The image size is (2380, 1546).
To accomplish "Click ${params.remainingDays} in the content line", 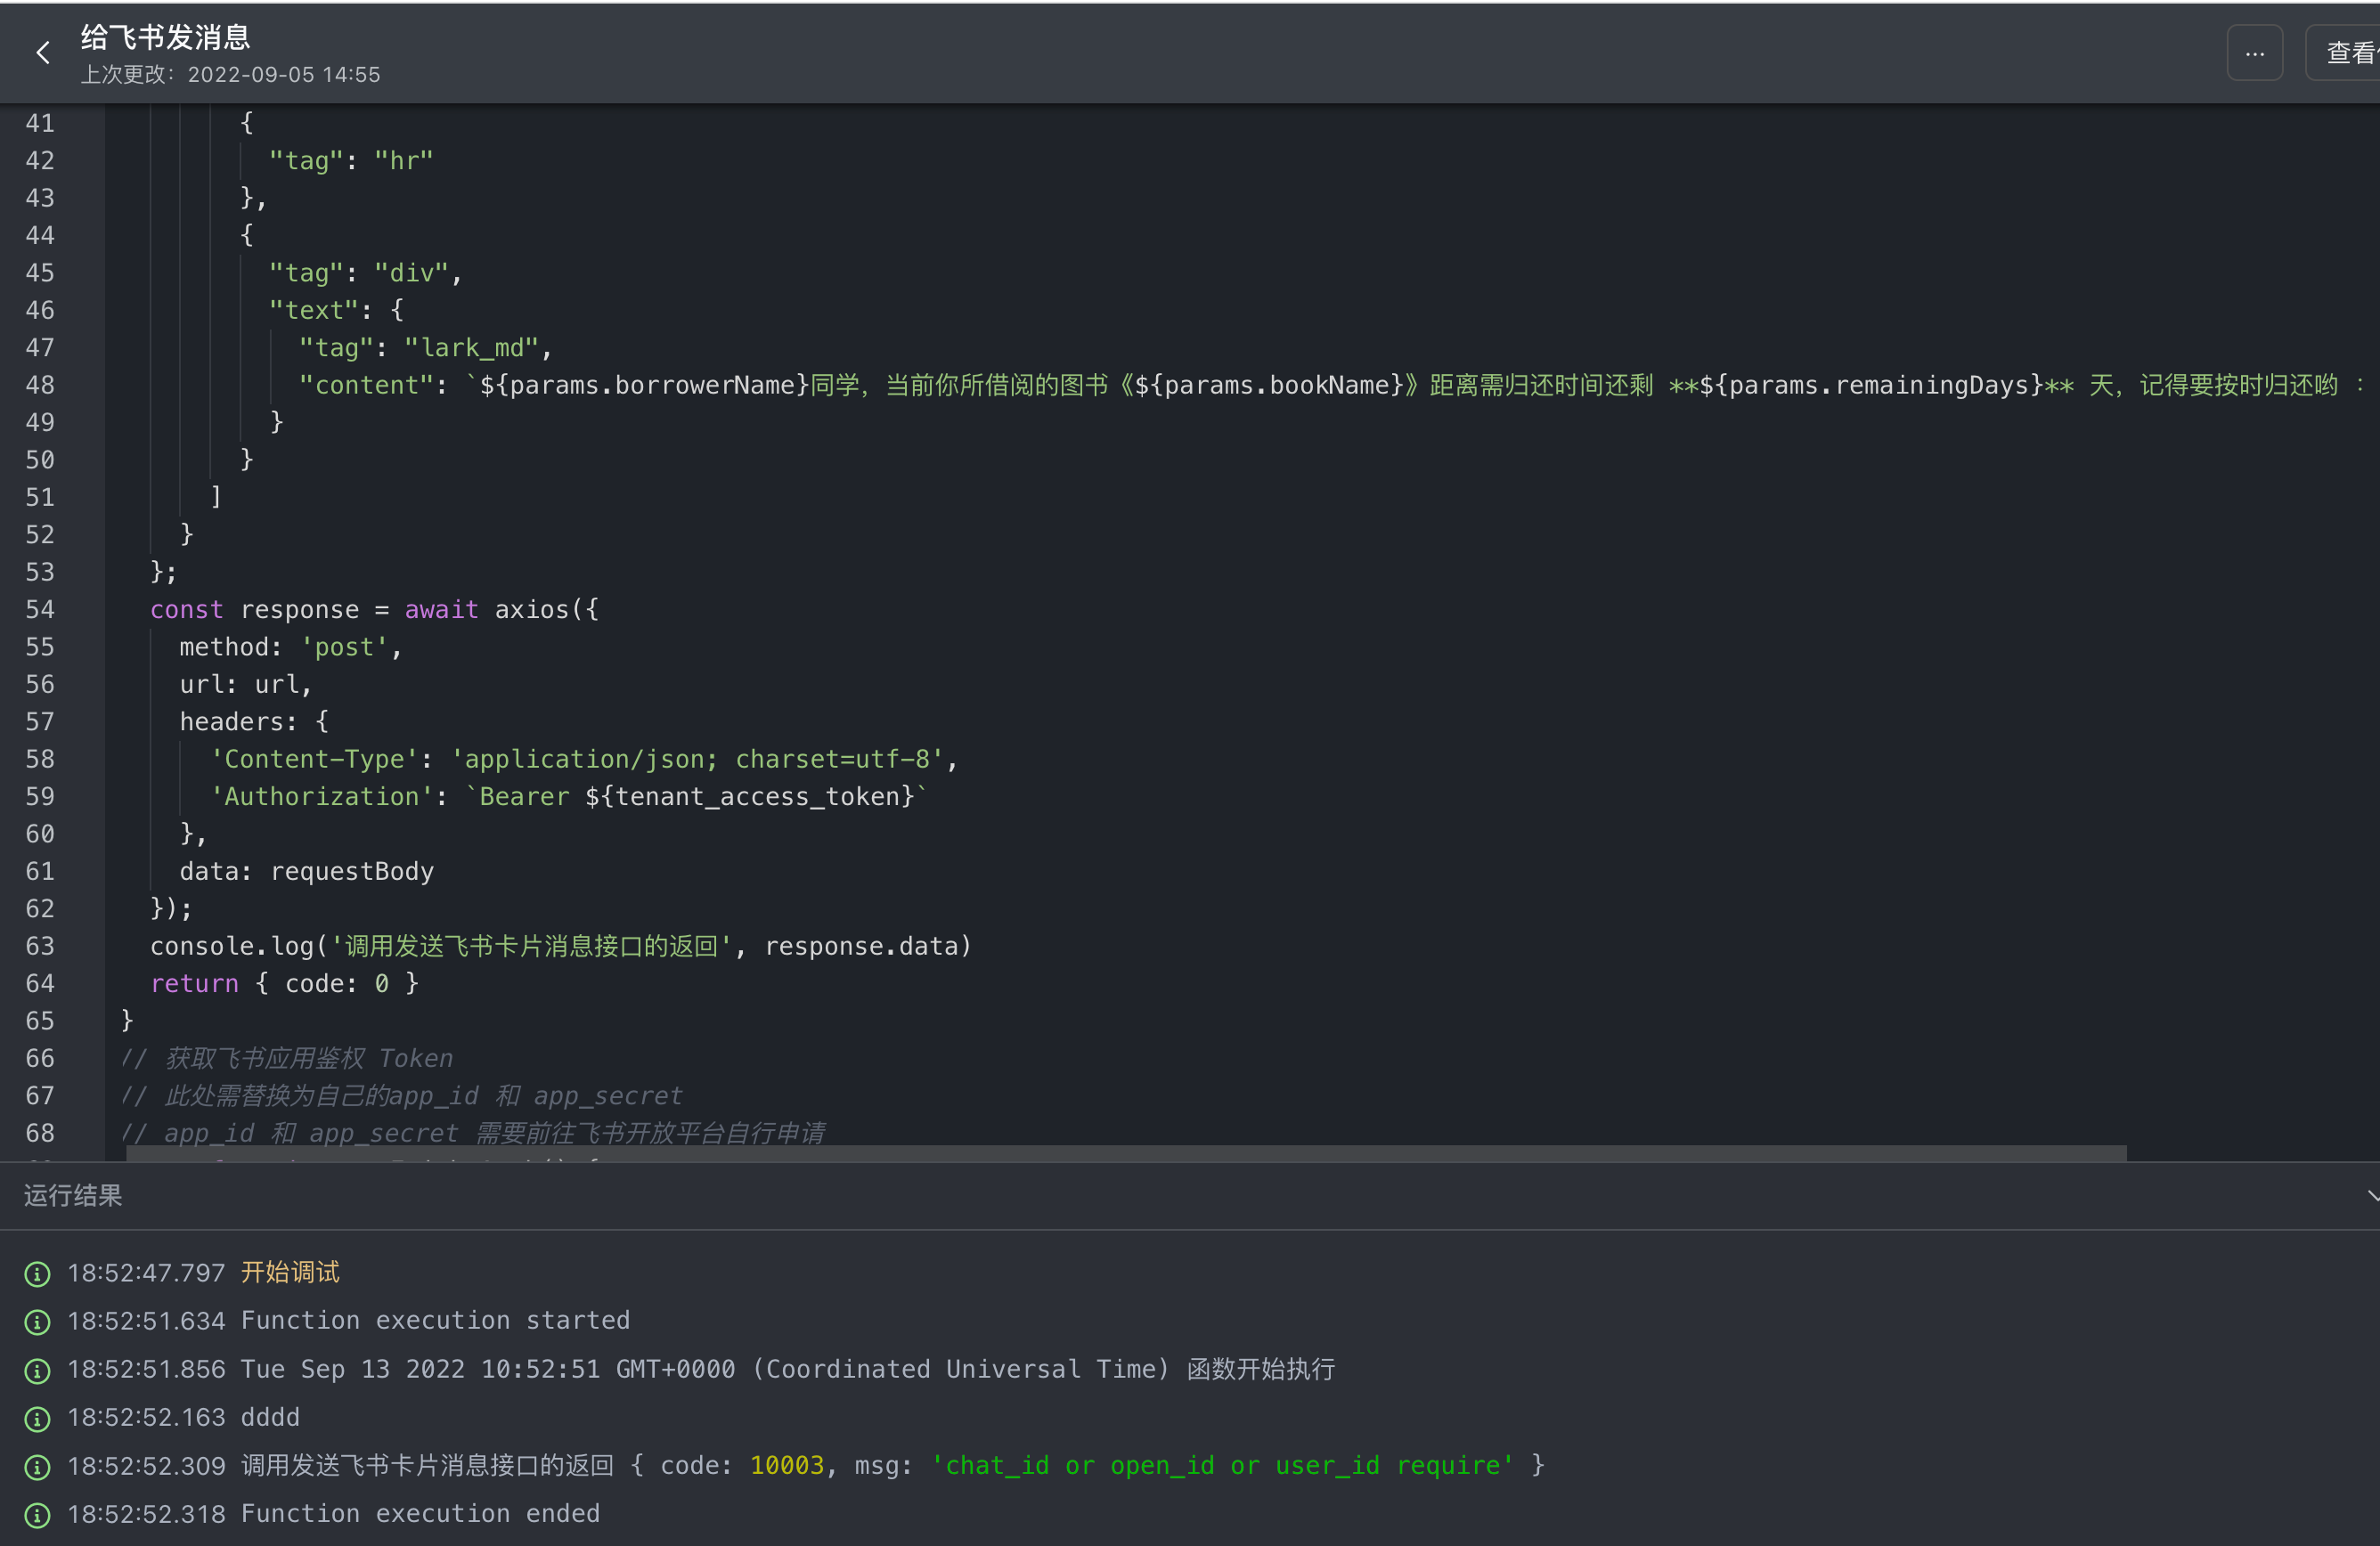I will (1870, 385).
